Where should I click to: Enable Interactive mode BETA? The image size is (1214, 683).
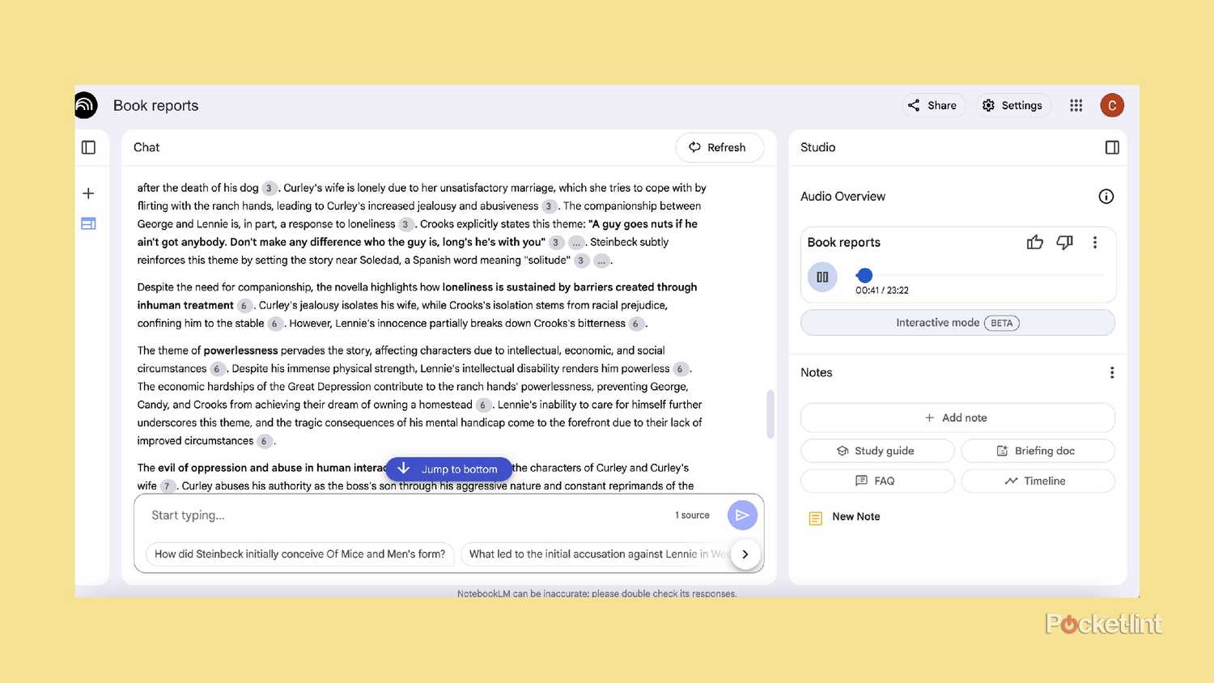point(957,323)
